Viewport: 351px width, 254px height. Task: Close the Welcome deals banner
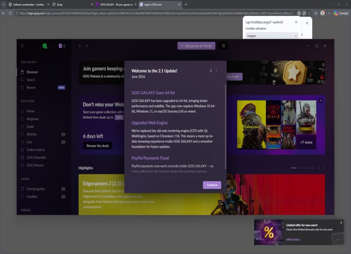coord(321,100)
